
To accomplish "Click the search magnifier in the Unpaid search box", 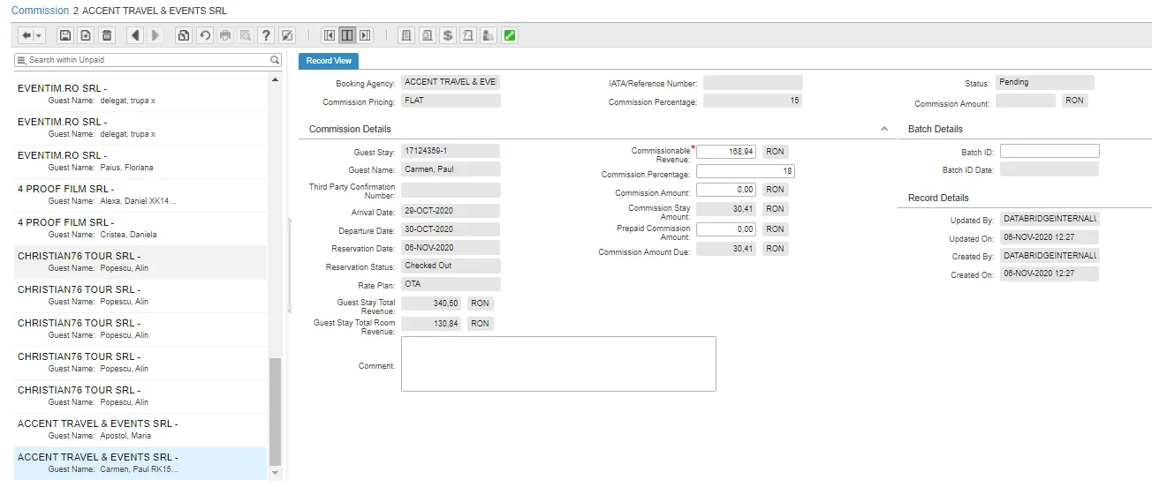I will point(274,60).
